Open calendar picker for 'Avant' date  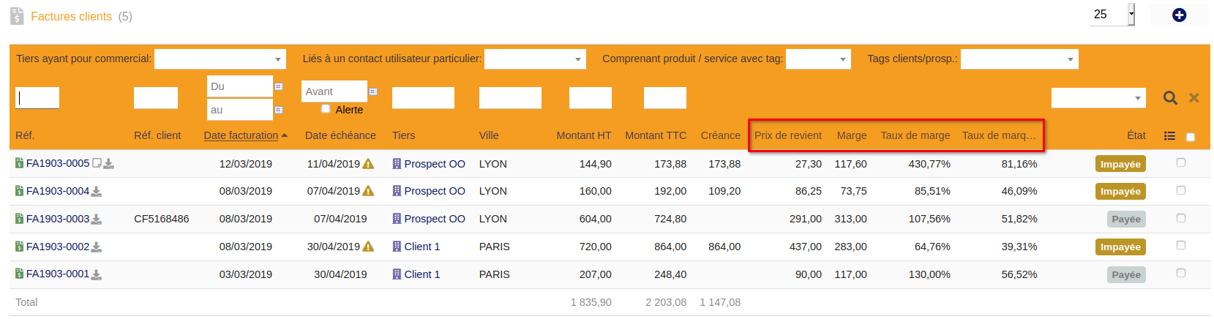pos(373,91)
